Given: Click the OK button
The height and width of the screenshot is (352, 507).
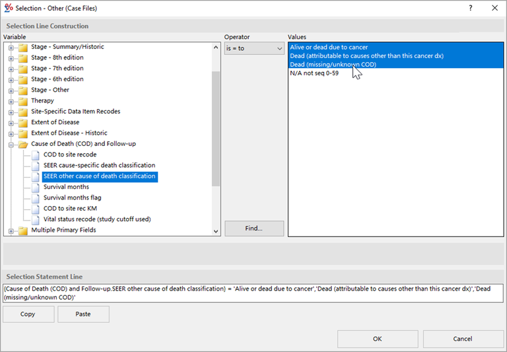Looking at the screenshot, I should tap(377, 339).
